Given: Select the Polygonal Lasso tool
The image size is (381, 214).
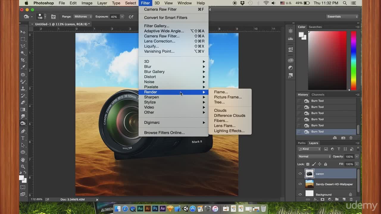Looking at the screenshot, I should (x=23, y=46).
